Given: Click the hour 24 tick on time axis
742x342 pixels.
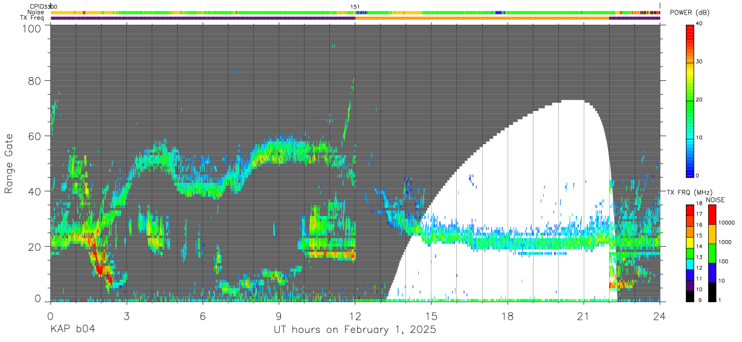Looking at the screenshot, I should 660,315.
